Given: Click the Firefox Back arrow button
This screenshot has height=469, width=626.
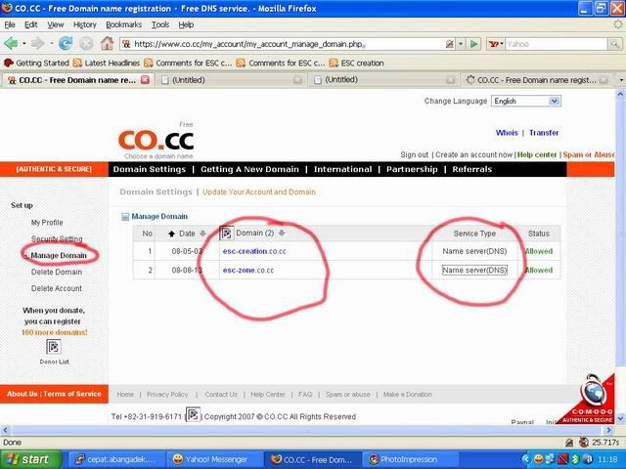Looking at the screenshot, I should click(x=11, y=43).
